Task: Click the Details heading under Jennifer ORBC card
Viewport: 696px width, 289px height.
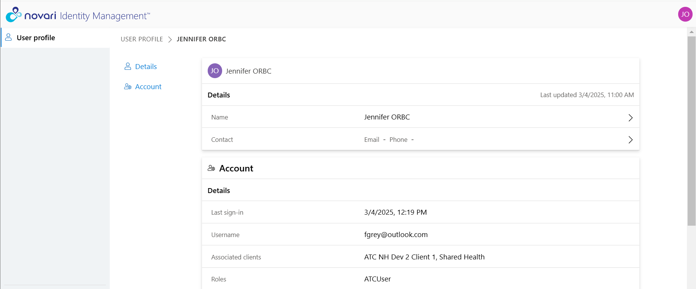Action: tap(219, 95)
